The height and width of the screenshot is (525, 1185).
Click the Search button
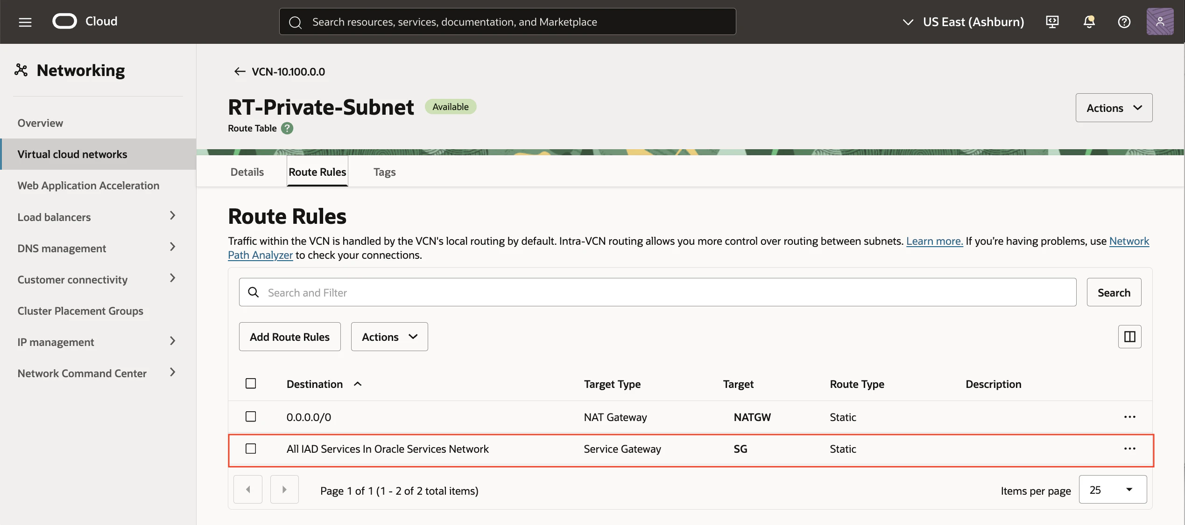coord(1114,292)
